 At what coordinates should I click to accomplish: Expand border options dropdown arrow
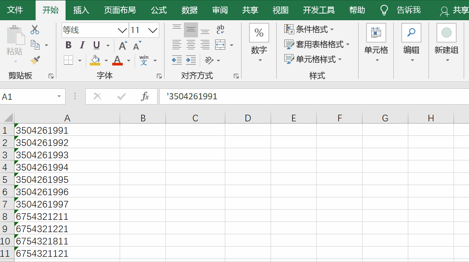[x=80, y=61]
